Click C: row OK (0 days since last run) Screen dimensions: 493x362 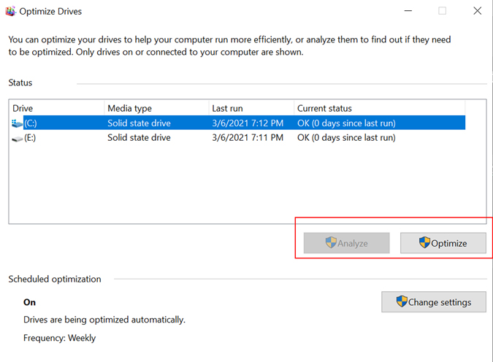click(346, 123)
